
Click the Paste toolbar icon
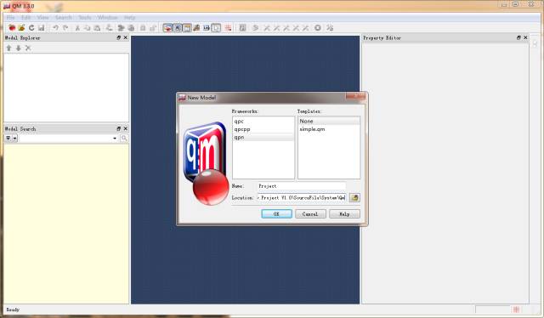97,28
